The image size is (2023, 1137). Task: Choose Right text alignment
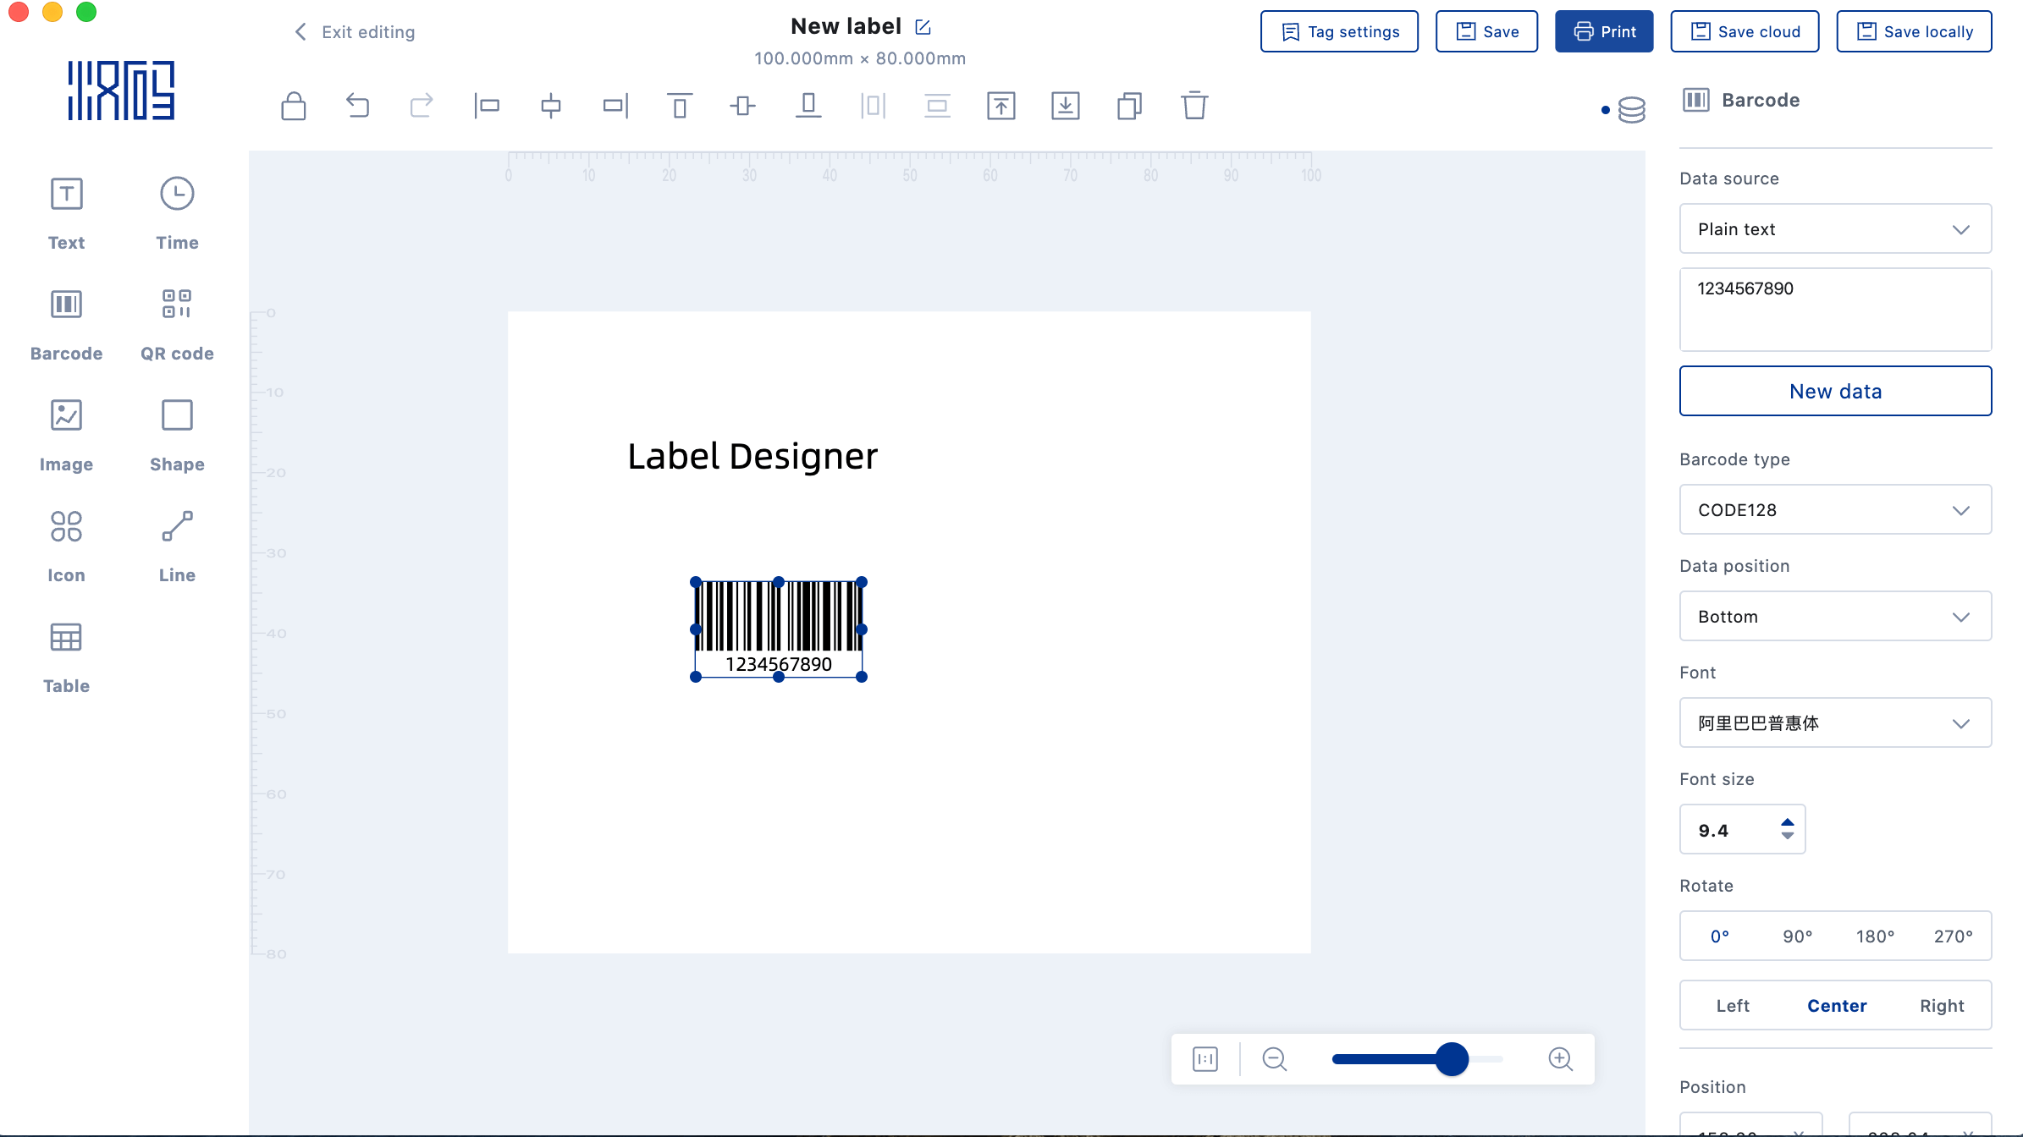click(x=1942, y=1006)
